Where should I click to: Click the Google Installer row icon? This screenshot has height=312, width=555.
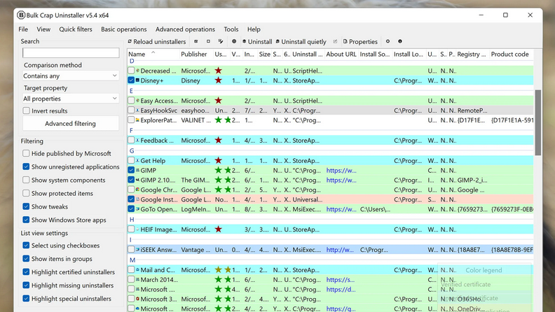point(137,199)
